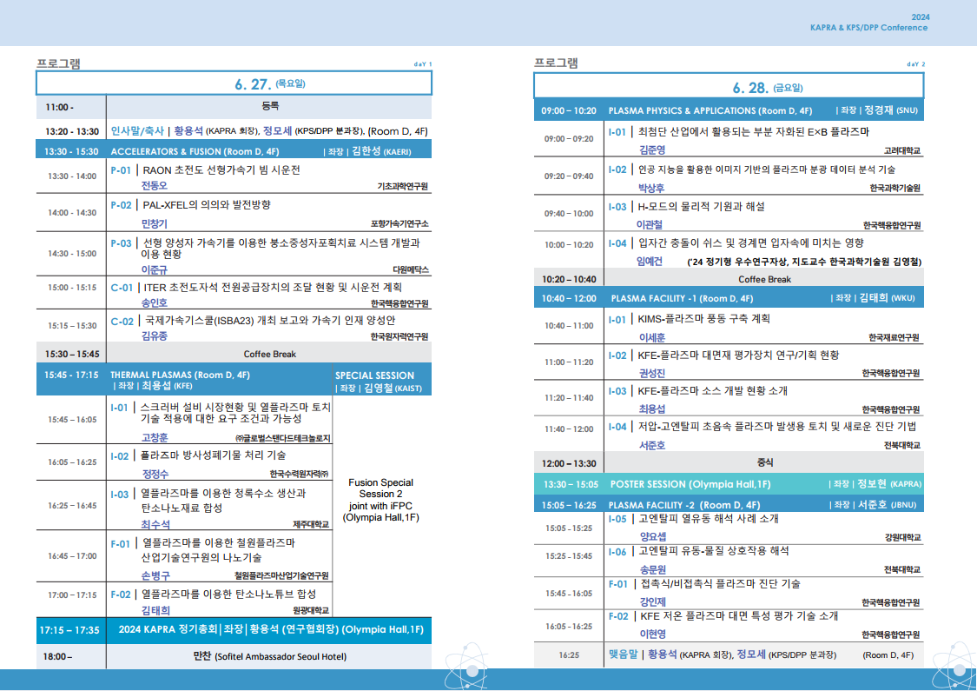Select the "6. 27. (목요일)" date header
Screen dimensions: 977x691
click(x=233, y=83)
